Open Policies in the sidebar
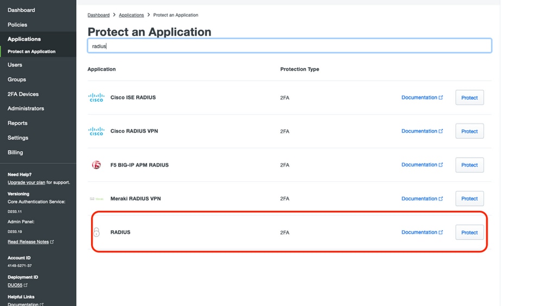This screenshot has width=542, height=306. pos(17,25)
